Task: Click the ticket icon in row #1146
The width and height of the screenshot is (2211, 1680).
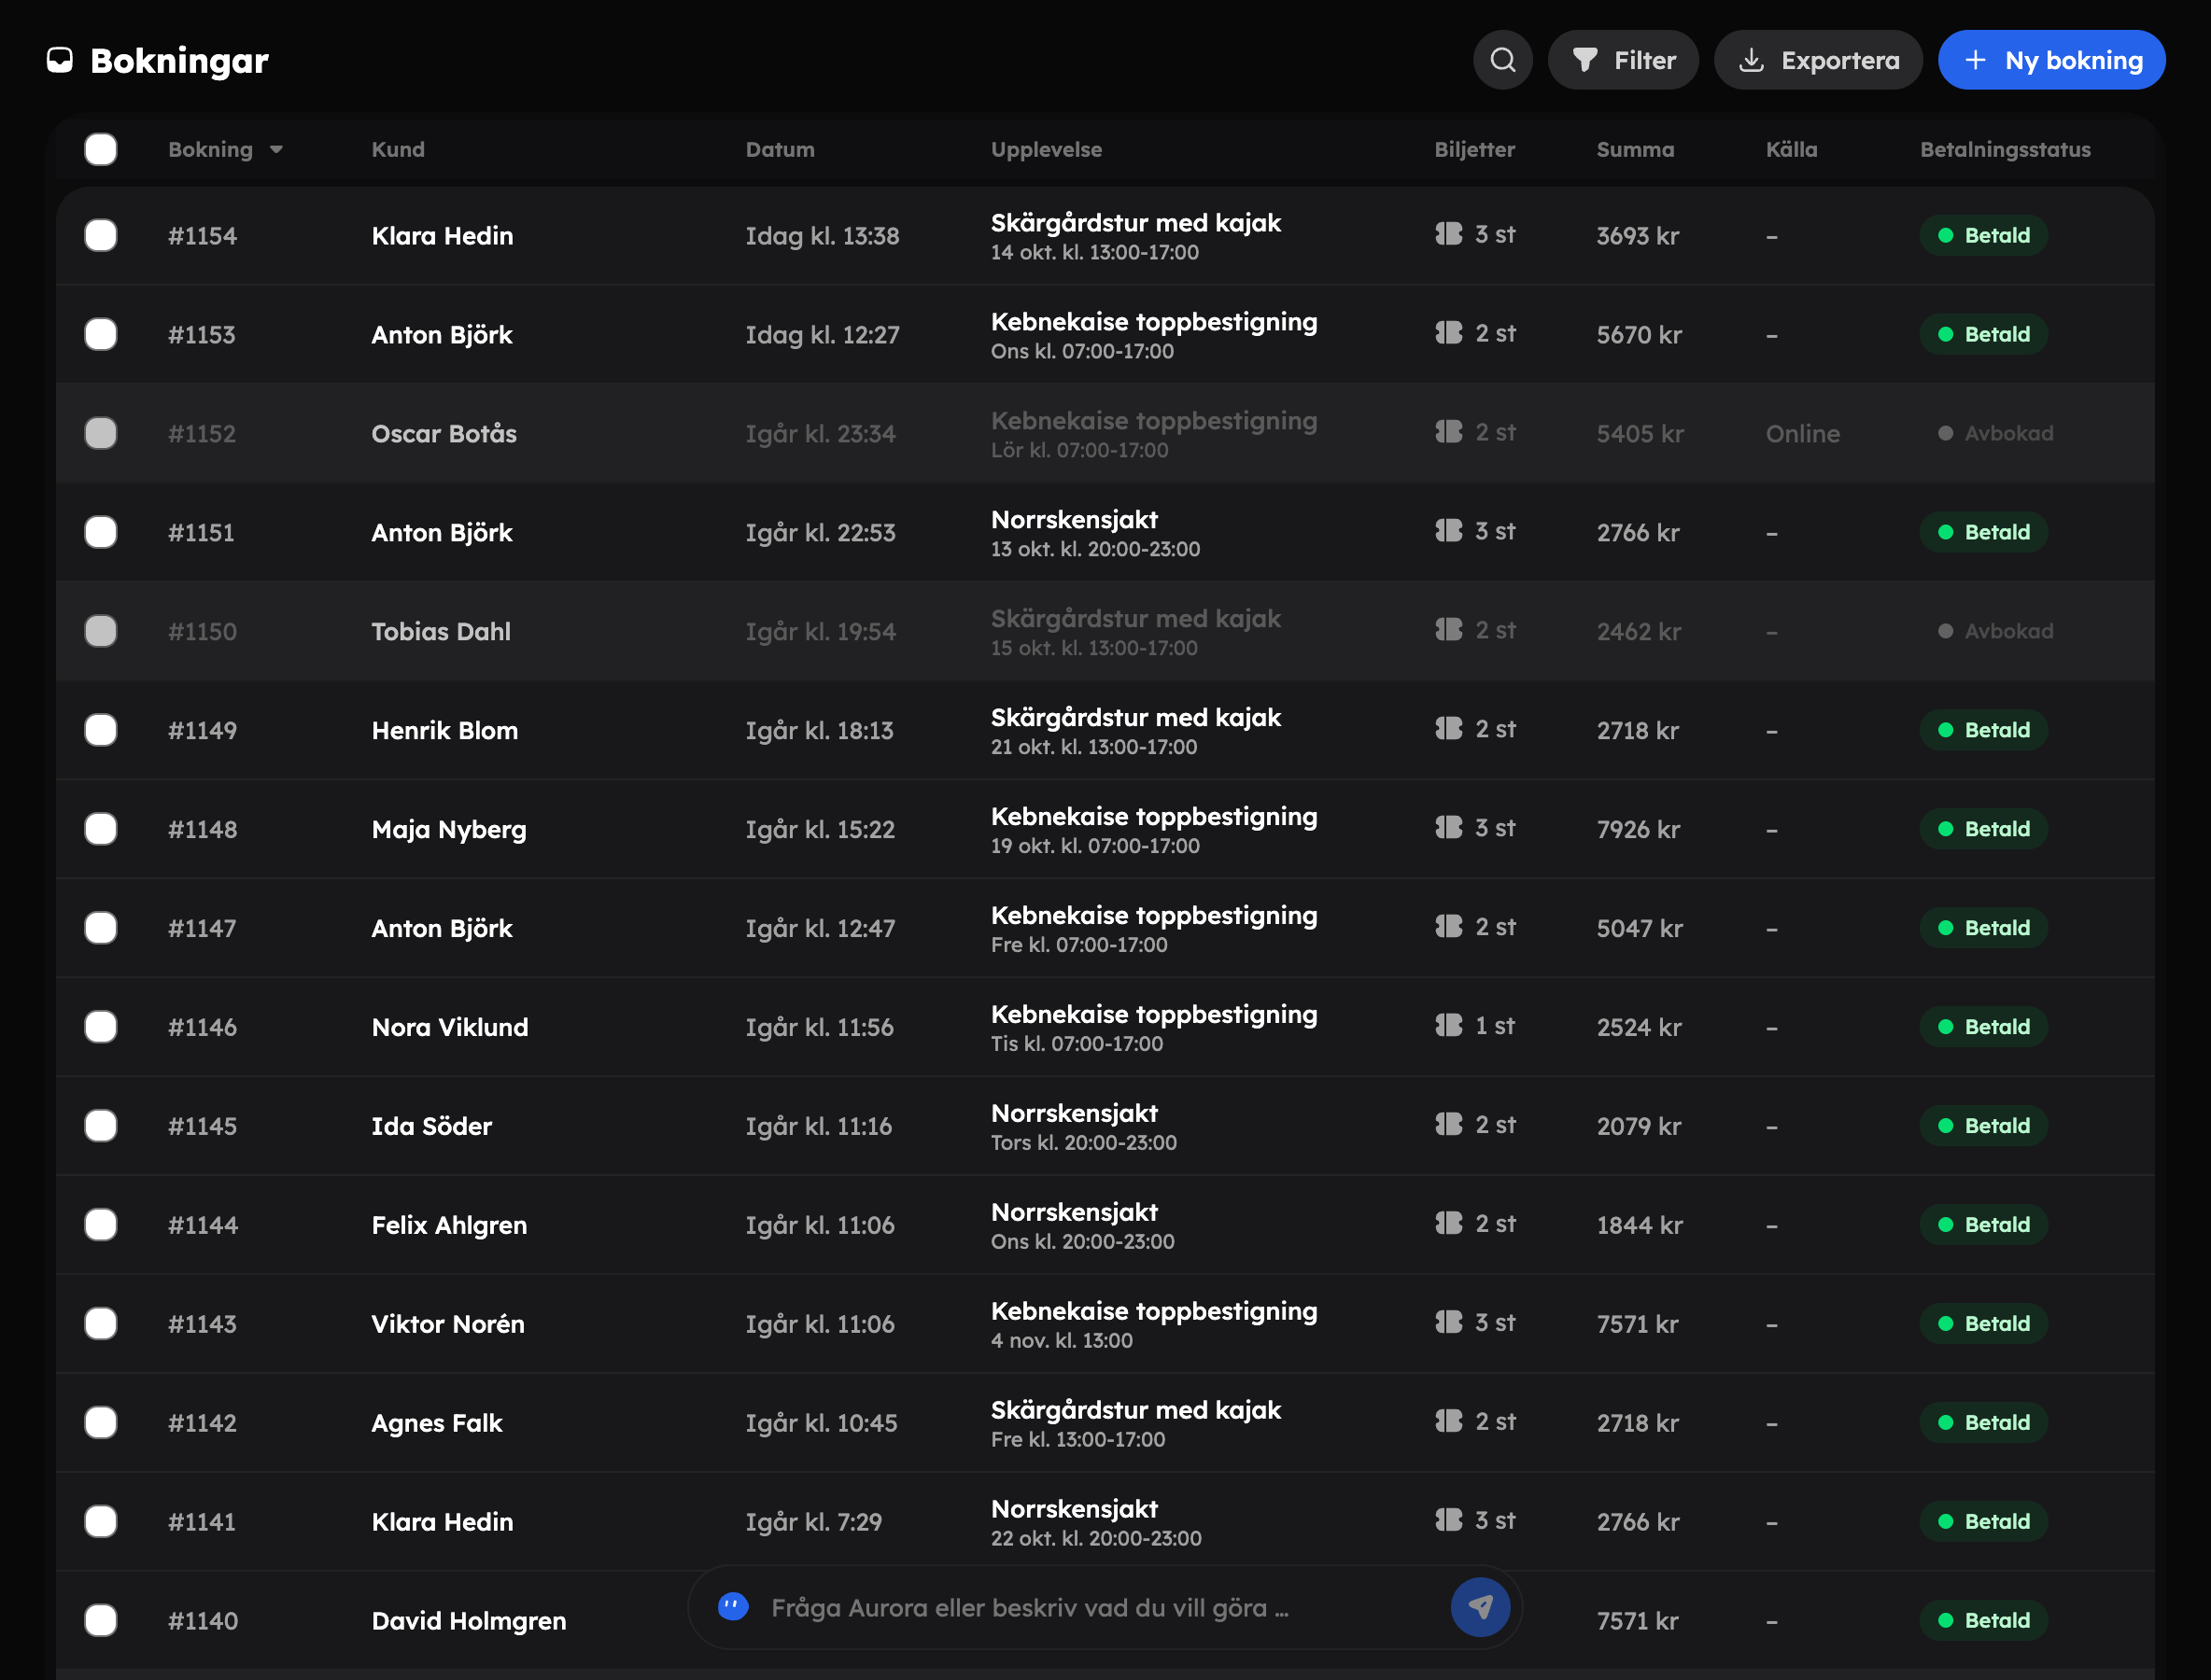Action: [x=1447, y=1026]
